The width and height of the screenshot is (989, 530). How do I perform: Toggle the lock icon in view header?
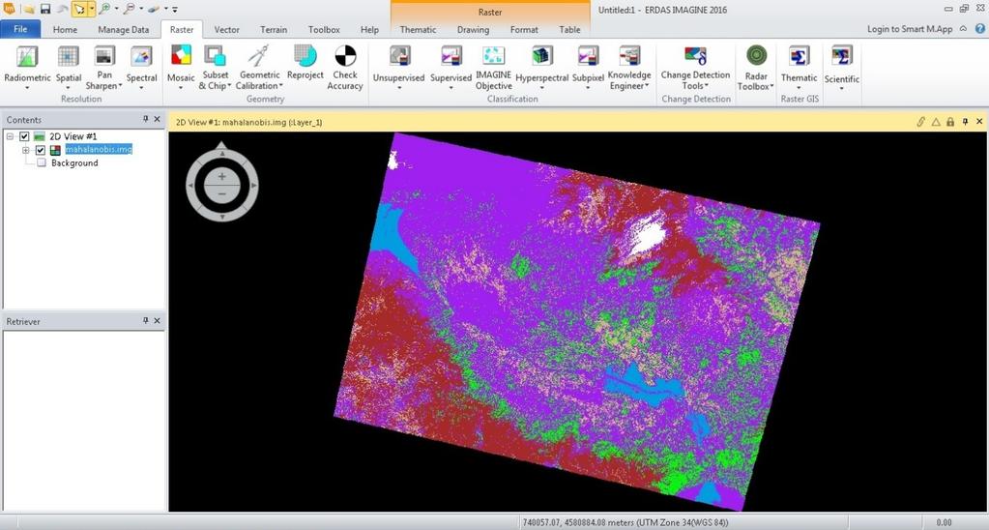950,122
